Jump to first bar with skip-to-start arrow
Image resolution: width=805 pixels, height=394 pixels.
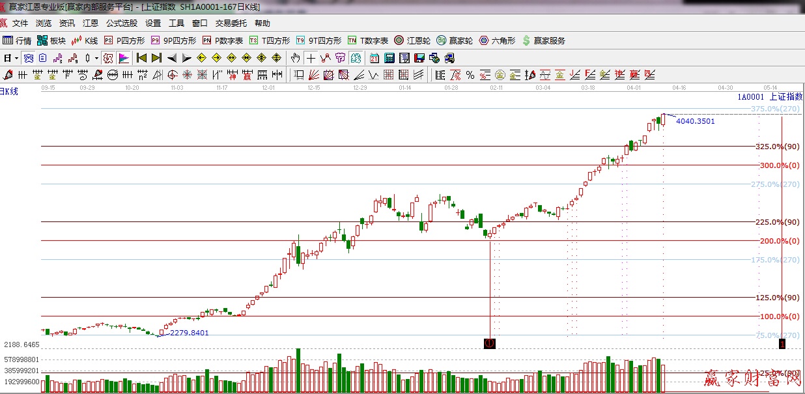coord(141,58)
